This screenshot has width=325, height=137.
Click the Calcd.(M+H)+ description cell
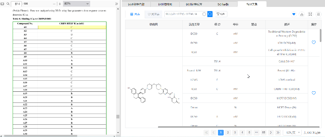(287, 61)
